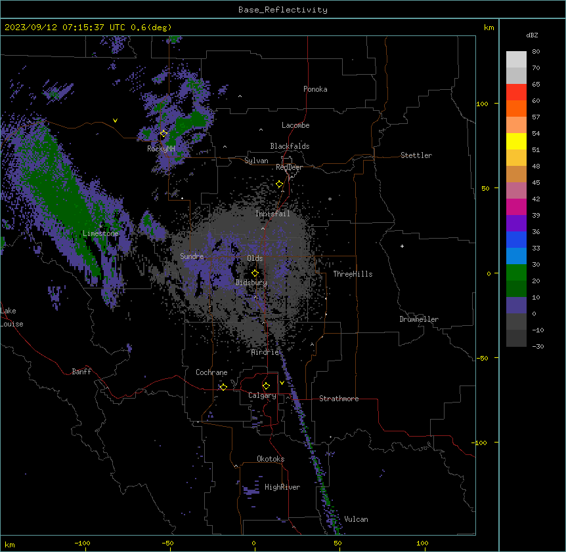Click the km label at top right
Viewport: 566px width, 552px height.
(x=489, y=28)
